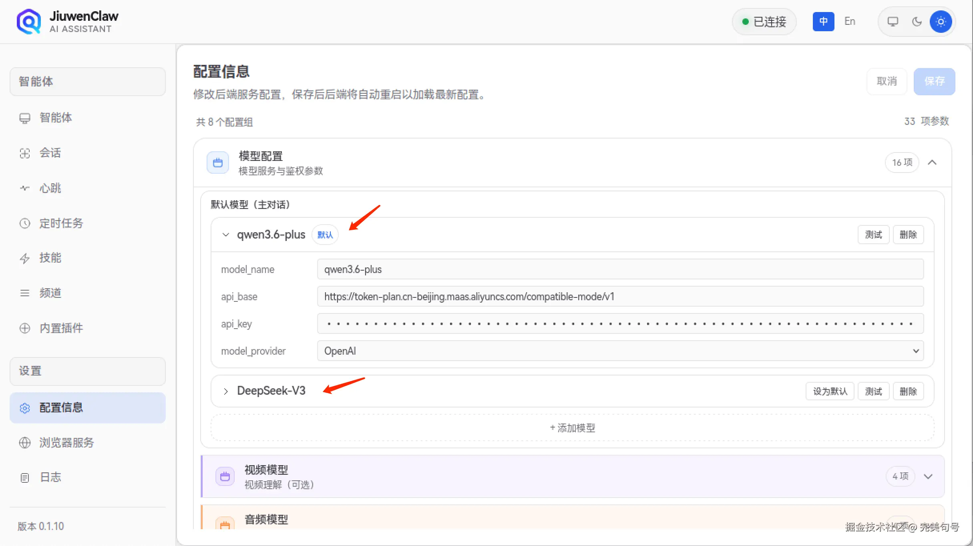973x546 pixels.
Task: Open 会话 page in sidebar
Action: (x=87, y=153)
